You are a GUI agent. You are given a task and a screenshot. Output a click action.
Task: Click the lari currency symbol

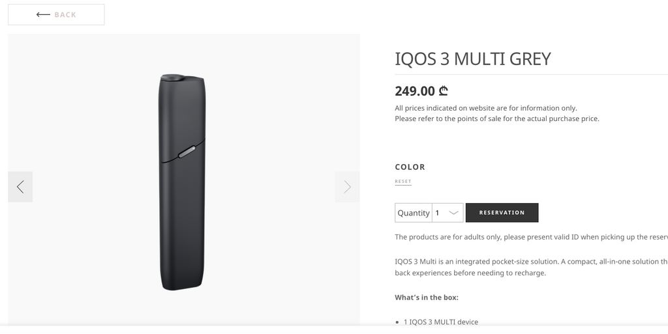click(444, 90)
